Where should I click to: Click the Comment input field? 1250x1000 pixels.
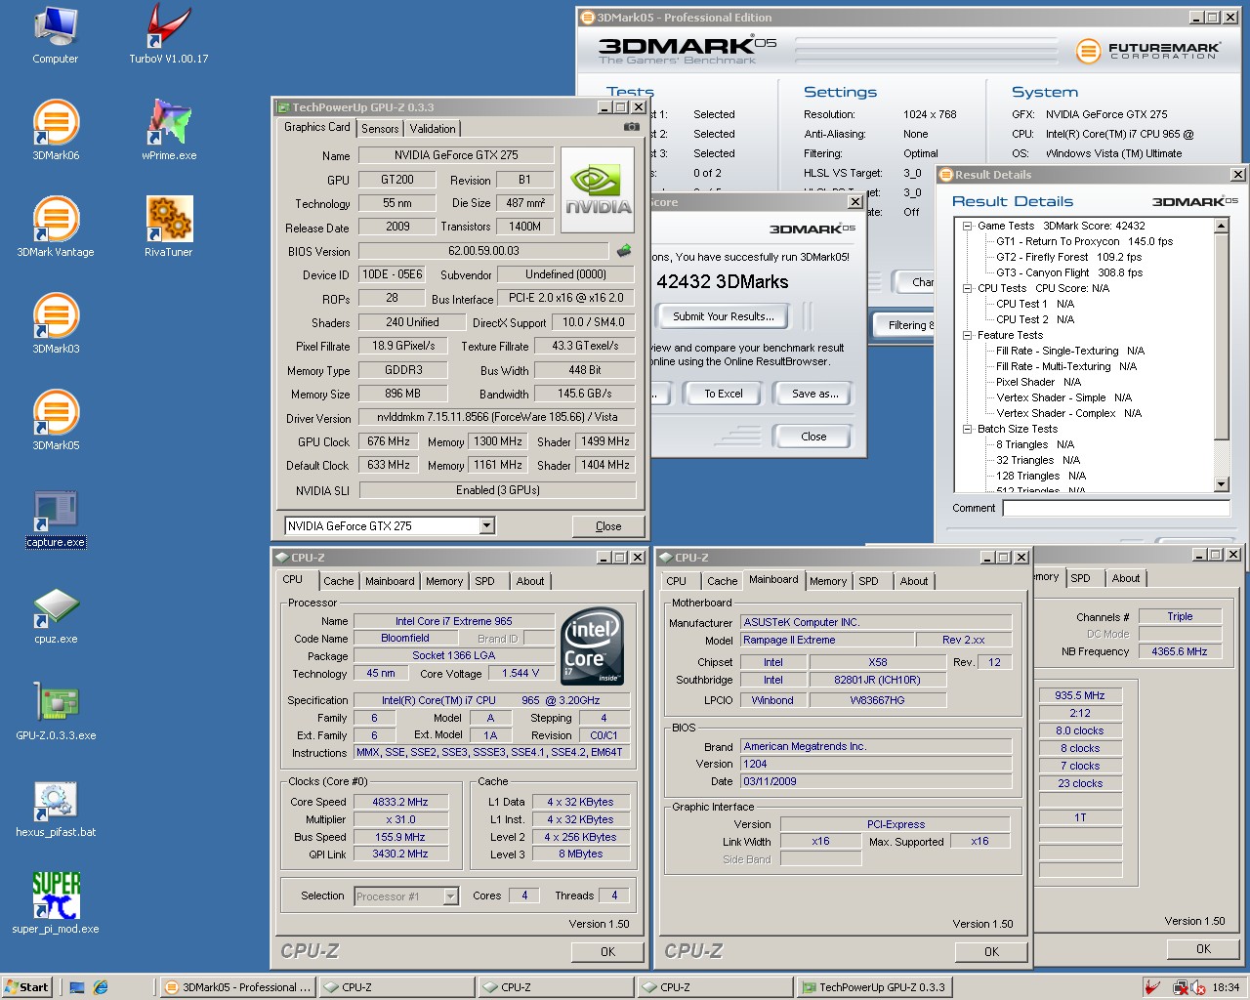click(1115, 508)
